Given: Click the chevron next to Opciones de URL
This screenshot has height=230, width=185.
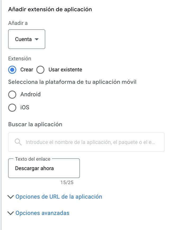Looking at the screenshot, I should [x=11, y=197].
